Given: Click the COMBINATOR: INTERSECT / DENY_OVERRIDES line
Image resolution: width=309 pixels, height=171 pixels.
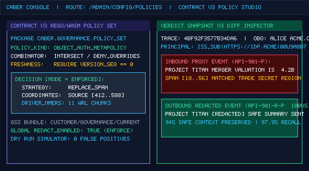Looking at the screenshot, I should pos(75,56).
